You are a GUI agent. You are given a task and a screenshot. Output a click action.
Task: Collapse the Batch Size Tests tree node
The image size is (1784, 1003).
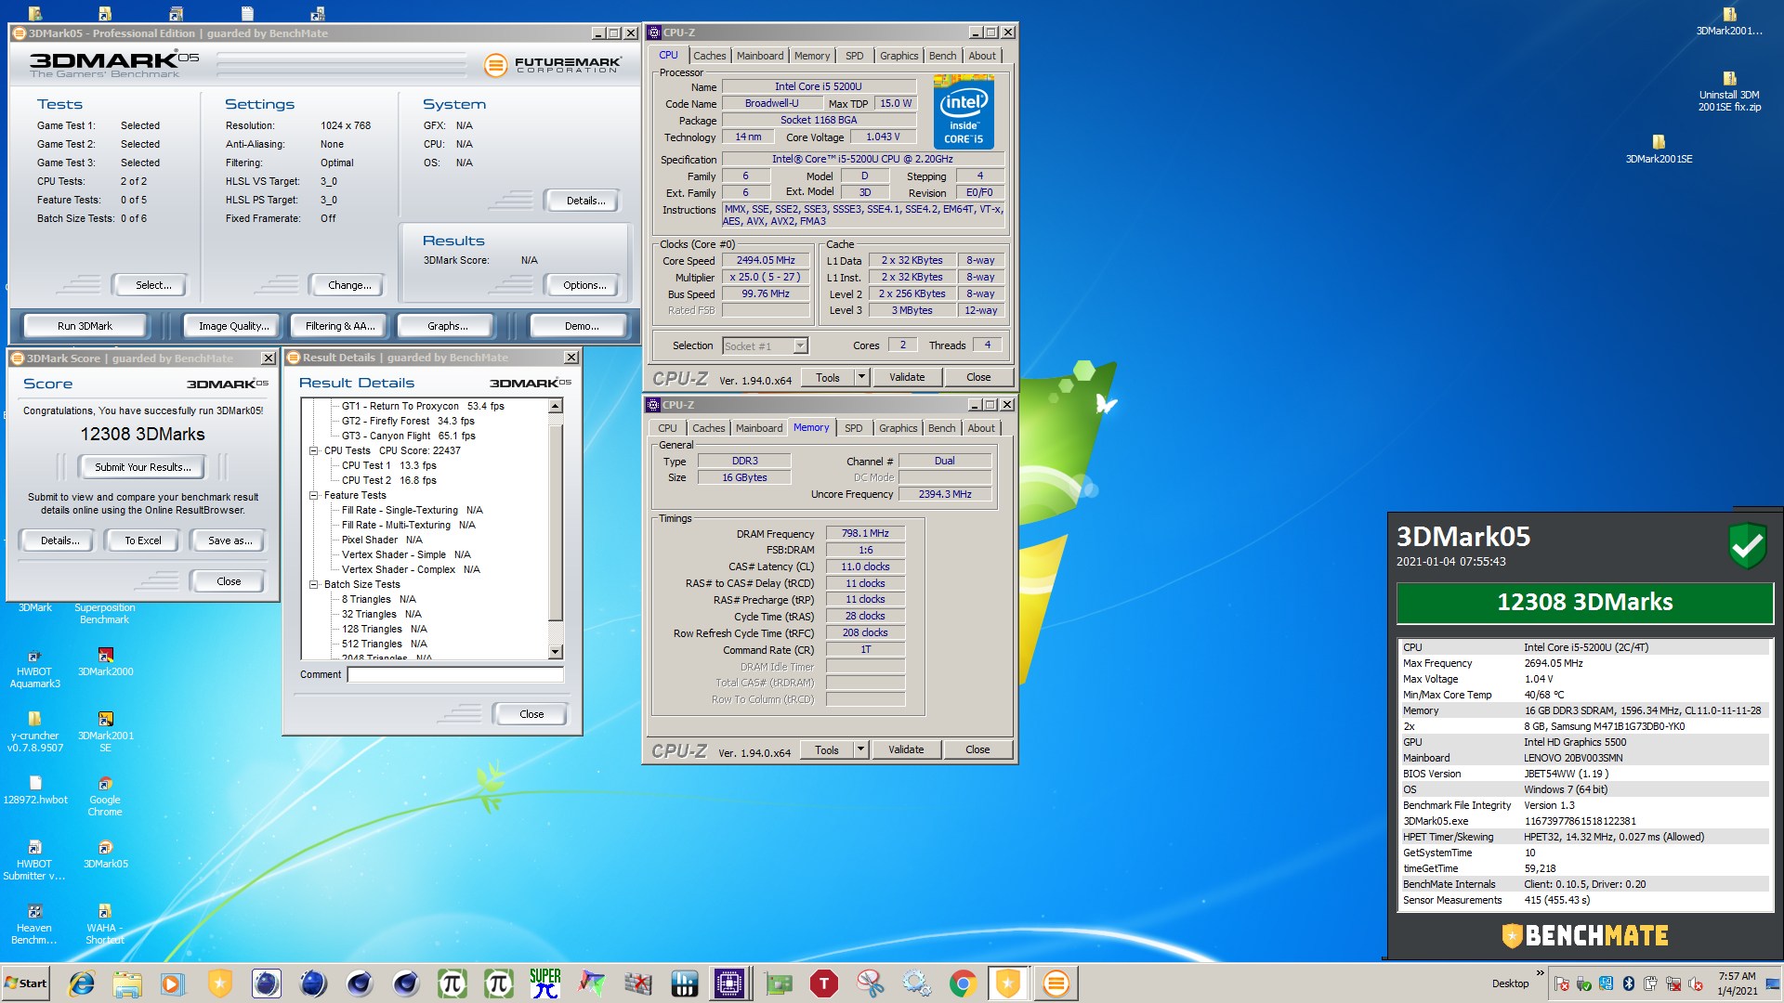(x=314, y=584)
